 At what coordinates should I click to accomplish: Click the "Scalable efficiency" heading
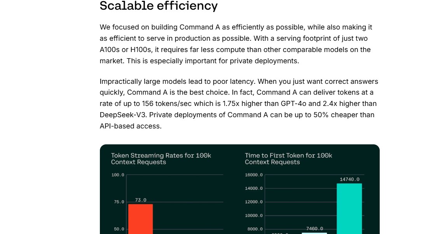[158, 6]
